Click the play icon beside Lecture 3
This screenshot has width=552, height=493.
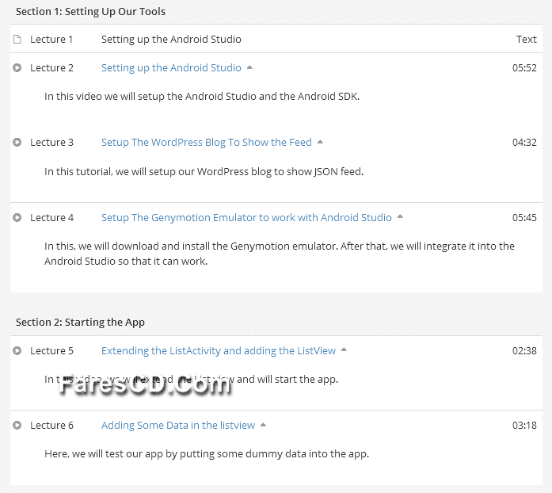(x=17, y=143)
